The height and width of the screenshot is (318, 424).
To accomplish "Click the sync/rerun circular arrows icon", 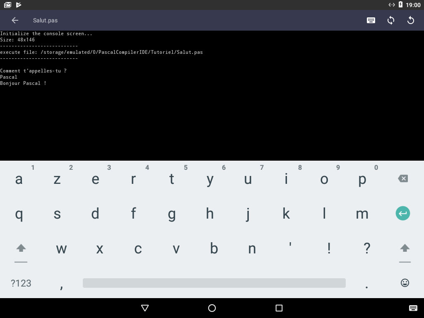I will pyautogui.click(x=391, y=20).
